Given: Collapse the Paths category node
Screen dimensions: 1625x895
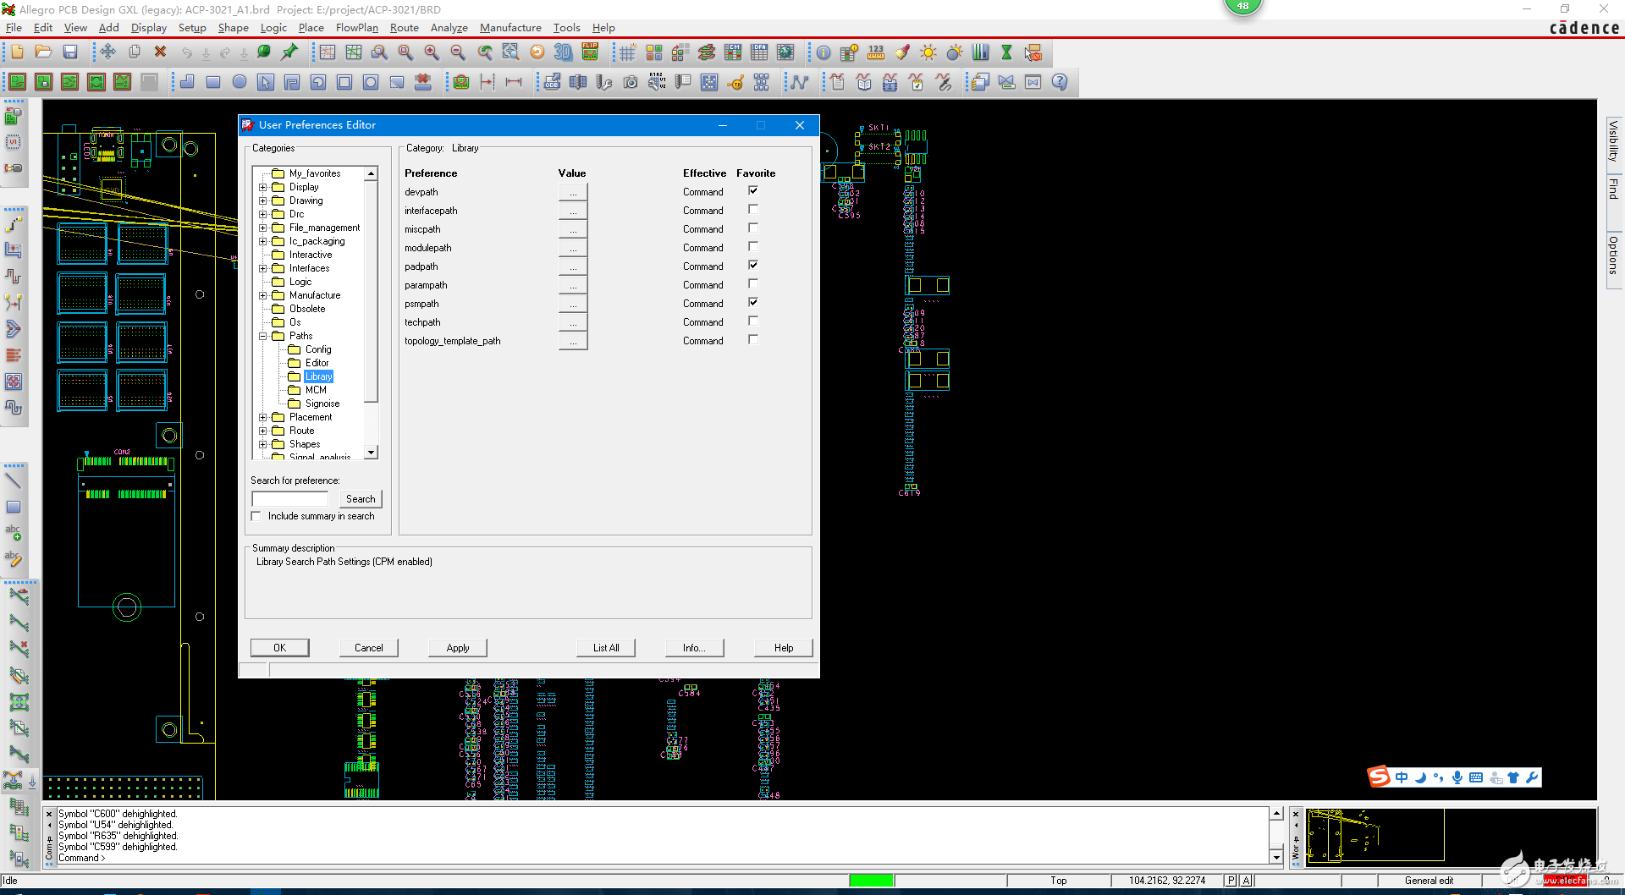Looking at the screenshot, I should pyautogui.click(x=263, y=336).
